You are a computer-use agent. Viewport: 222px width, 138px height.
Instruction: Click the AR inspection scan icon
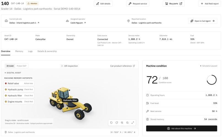pyautogui.click(x=62, y=66)
